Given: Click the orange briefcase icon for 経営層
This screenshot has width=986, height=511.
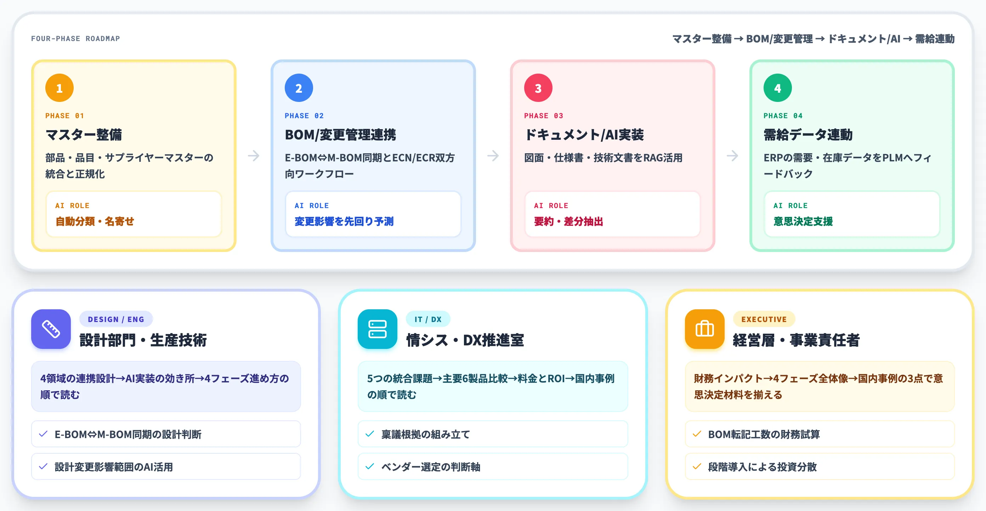Looking at the screenshot, I should pos(705,329).
